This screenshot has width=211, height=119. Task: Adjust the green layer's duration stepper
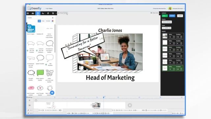(x=181, y=69)
